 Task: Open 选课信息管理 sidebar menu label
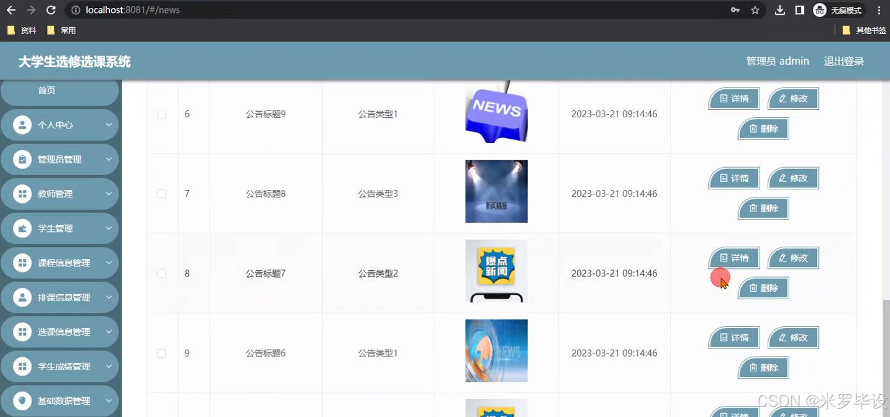pos(64,332)
